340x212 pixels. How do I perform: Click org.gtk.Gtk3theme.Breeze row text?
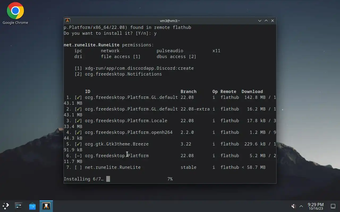click(117, 144)
